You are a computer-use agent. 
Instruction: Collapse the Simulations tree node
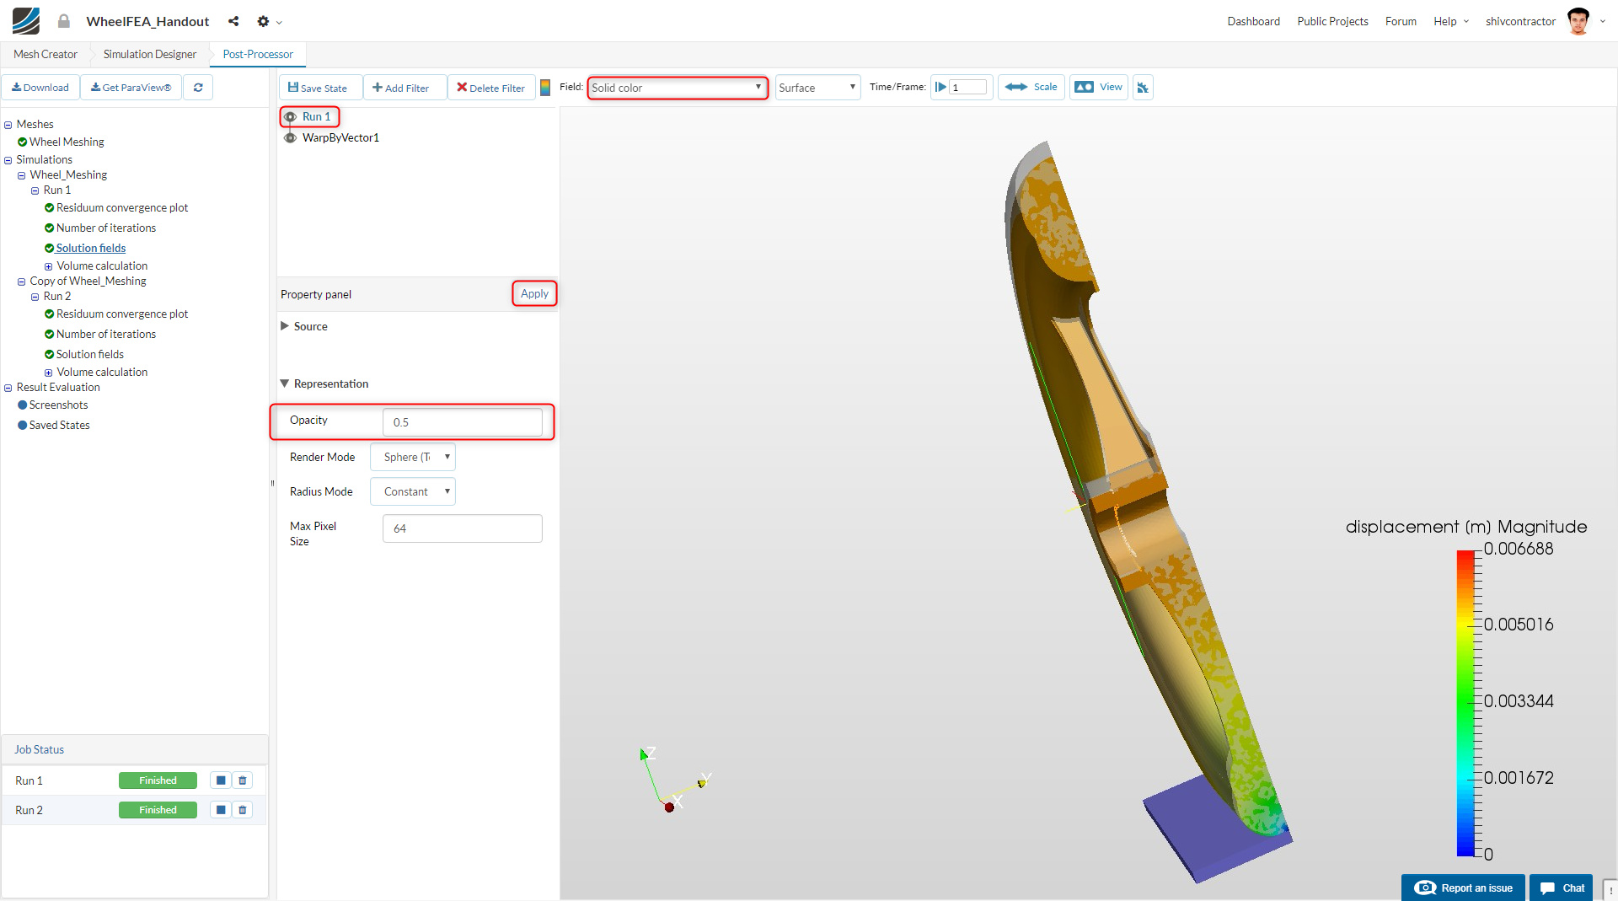click(x=8, y=160)
